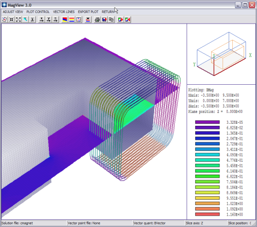Click the orientation wireframe box thumbnail
Screen dimensions: 257x227
[x=222, y=54]
